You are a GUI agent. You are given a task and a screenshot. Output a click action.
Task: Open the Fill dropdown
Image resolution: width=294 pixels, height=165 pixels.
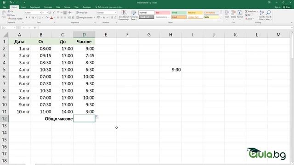click(x=249, y=15)
